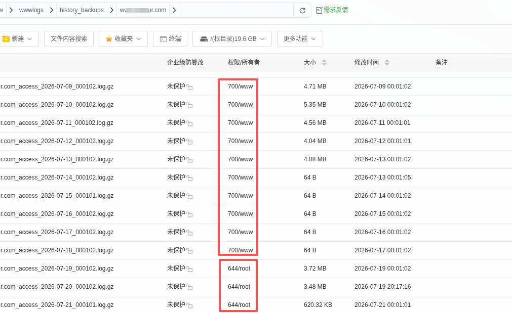Image resolution: width=512 pixels, height=313 pixels.
Task: Toggle tamper-proof lock for 2026-07-09 log
Action: 189,87
